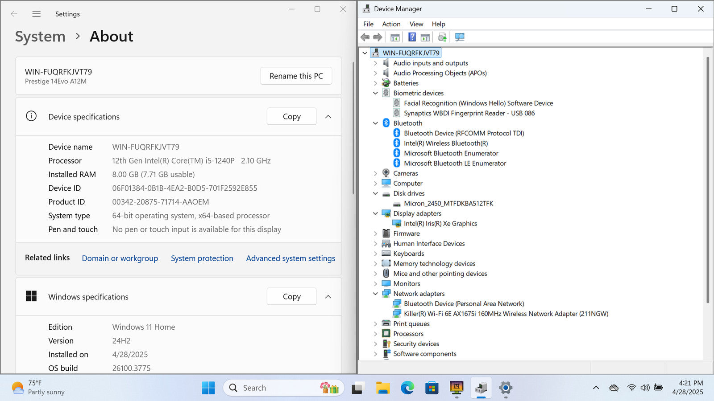Copy the Windows specifications
The width and height of the screenshot is (714, 401).
291,297
